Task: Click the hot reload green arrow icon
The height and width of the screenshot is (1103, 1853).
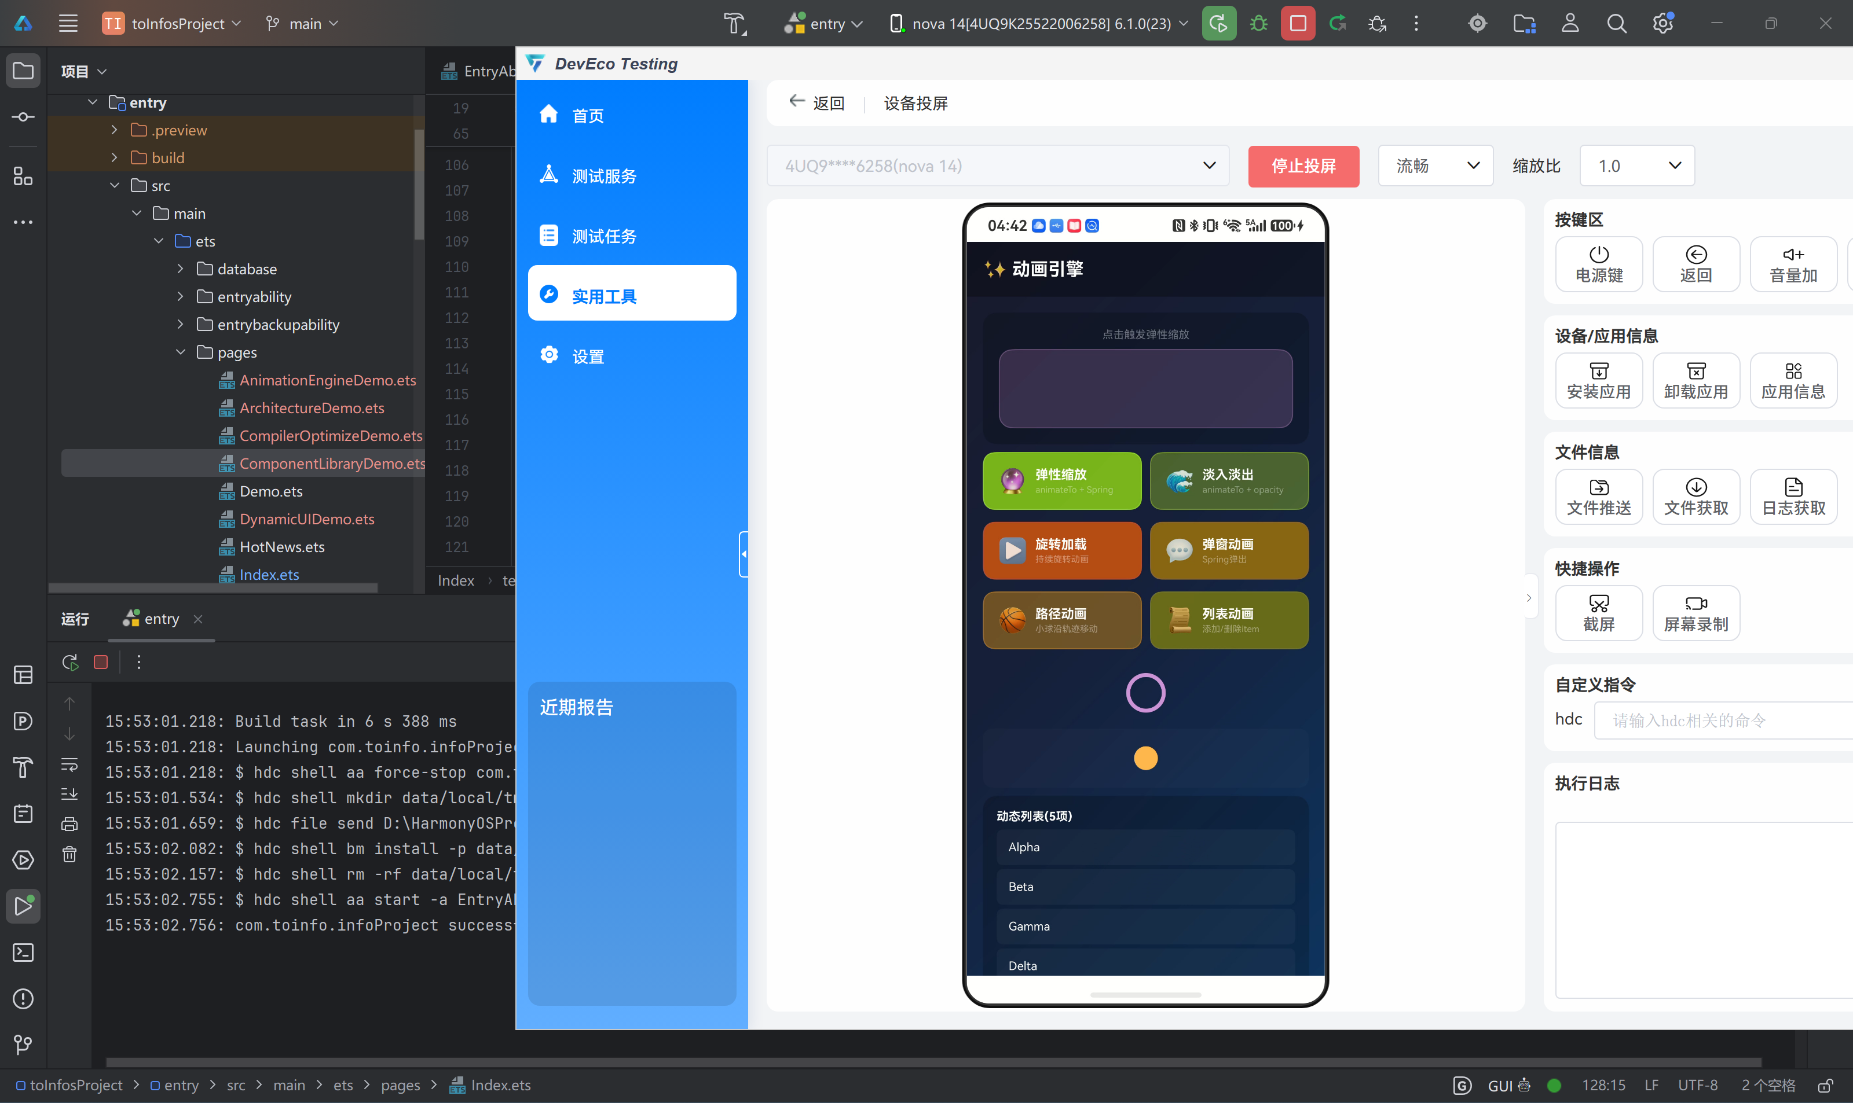Action: click(1337, 23)
